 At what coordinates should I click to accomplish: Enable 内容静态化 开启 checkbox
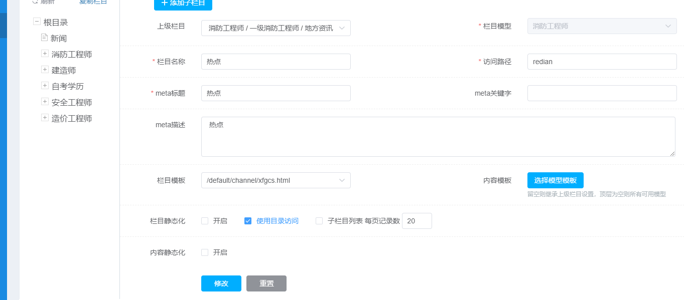click(205, 252)
